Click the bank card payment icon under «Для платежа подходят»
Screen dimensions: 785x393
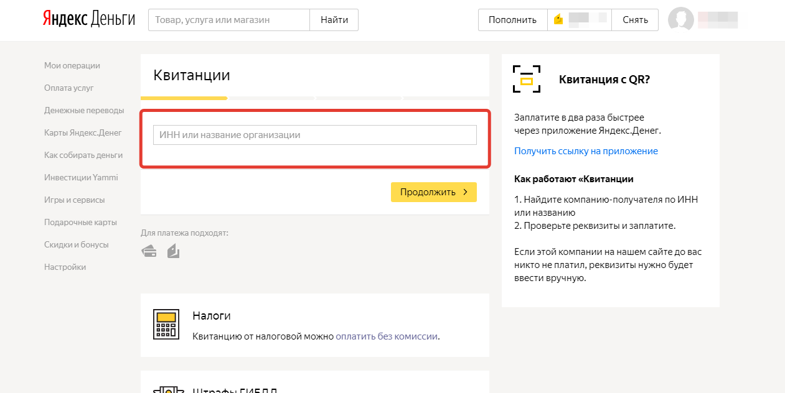(x=149, y=250)
